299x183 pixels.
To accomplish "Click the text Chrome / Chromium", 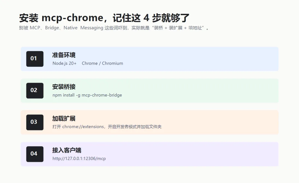I will [102, 63].
